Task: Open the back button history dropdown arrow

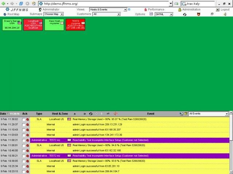Action: 8,4
